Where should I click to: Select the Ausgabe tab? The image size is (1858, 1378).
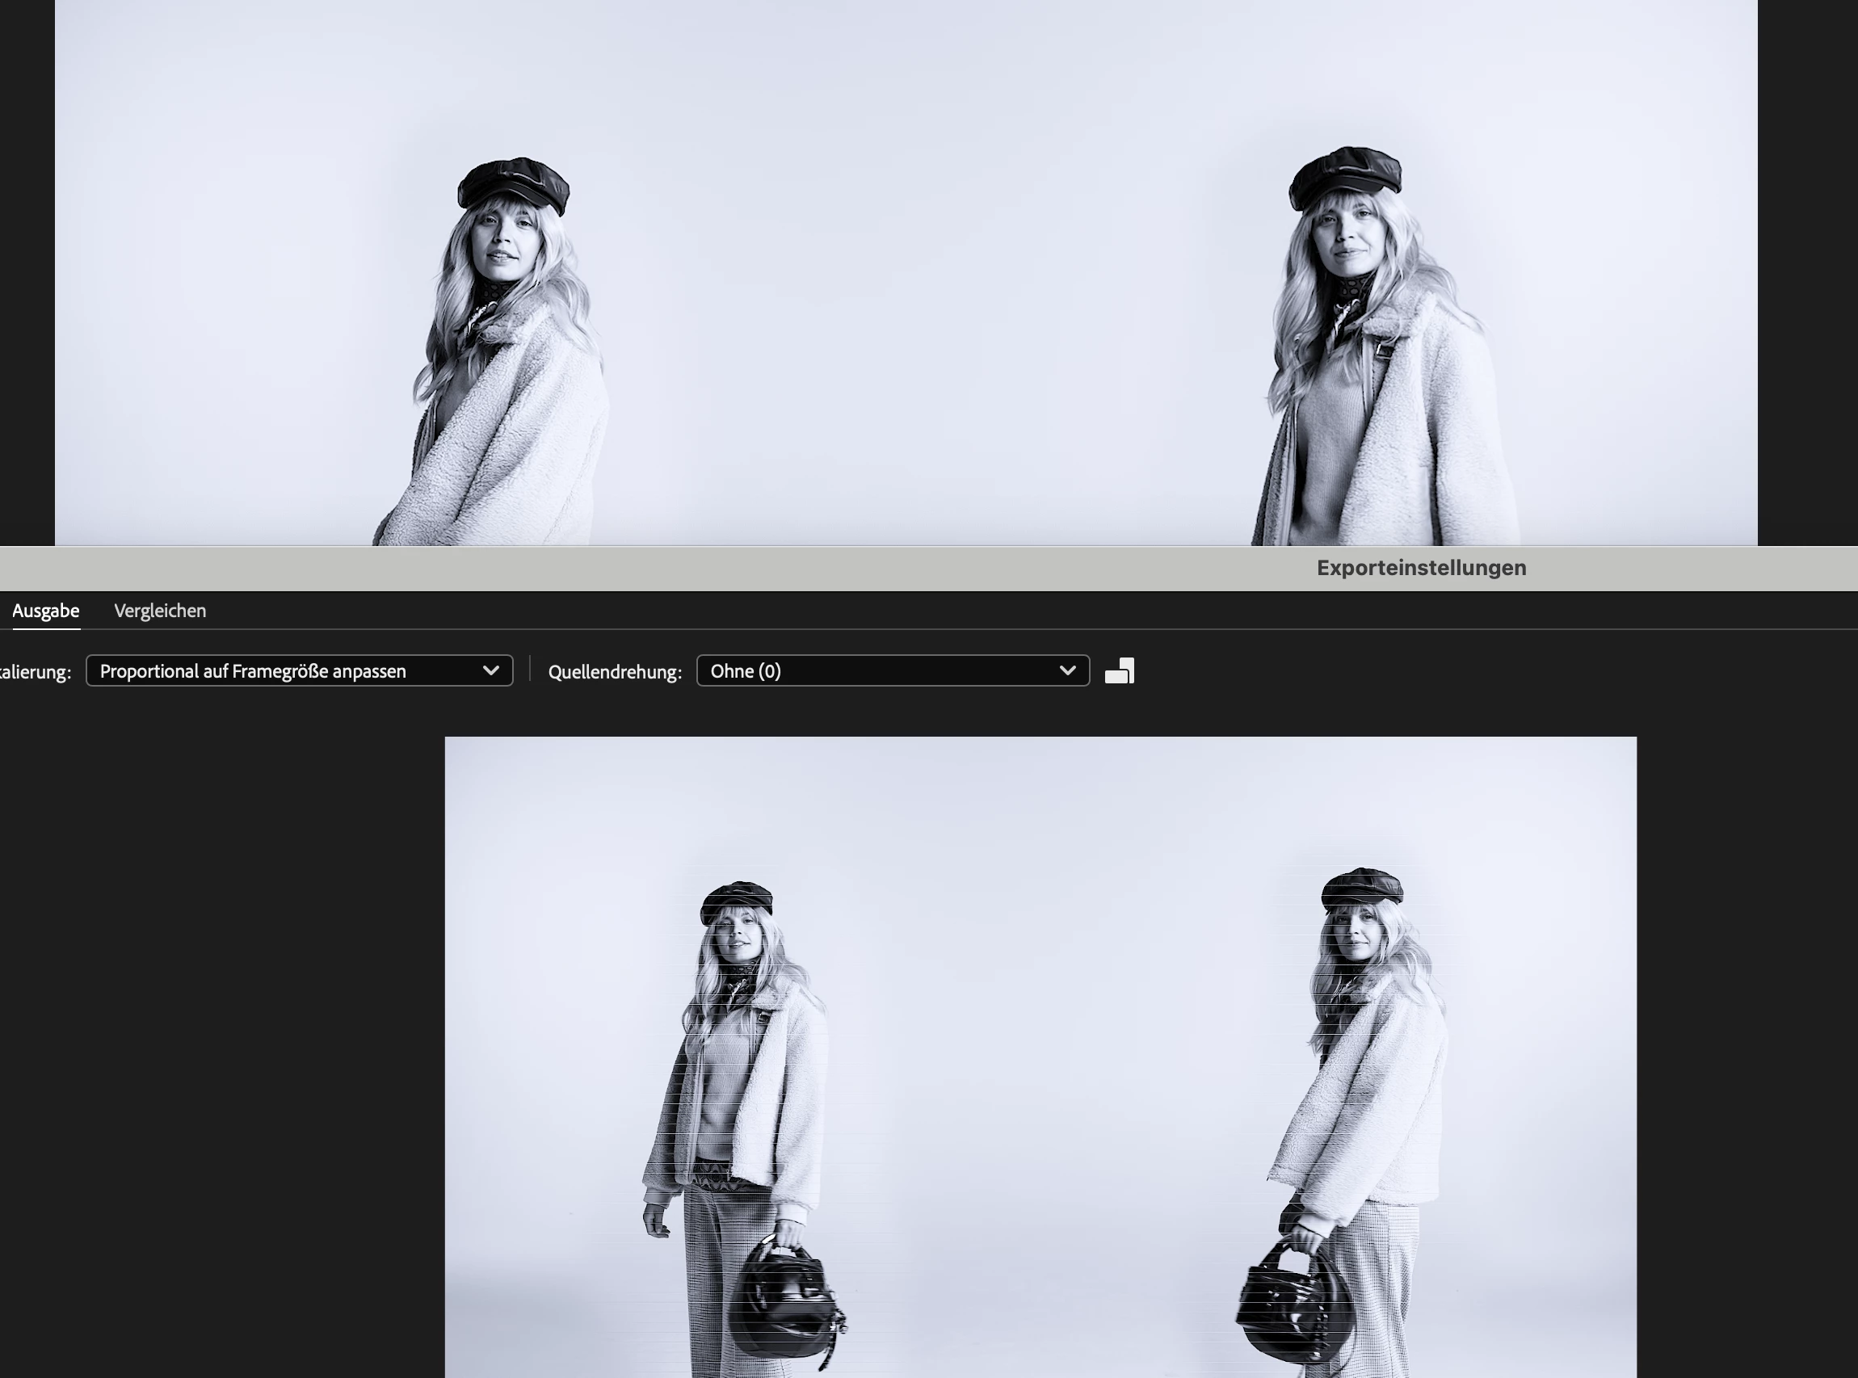(x=46, y=611)
